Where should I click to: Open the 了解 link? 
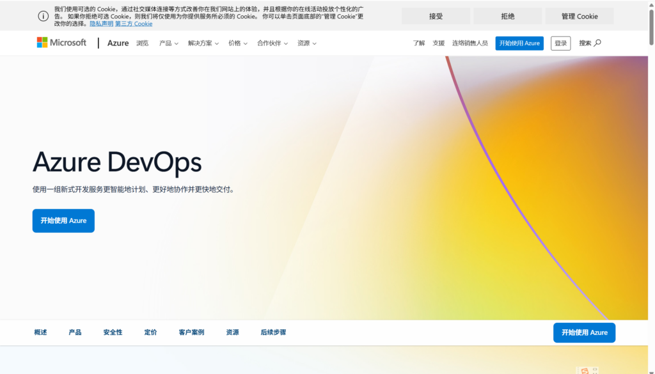[419, 43]
